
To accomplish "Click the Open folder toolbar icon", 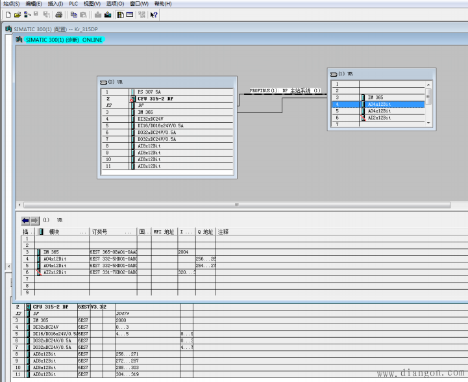I will pos(18,14).
